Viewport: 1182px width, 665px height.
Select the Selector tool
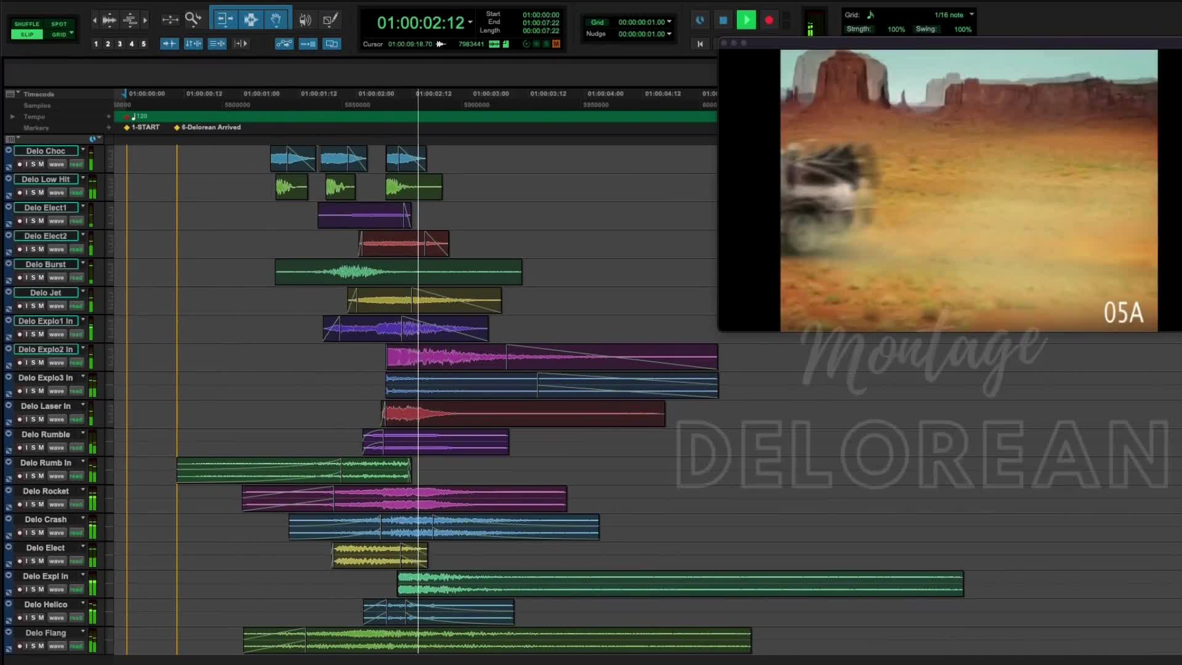251,20
